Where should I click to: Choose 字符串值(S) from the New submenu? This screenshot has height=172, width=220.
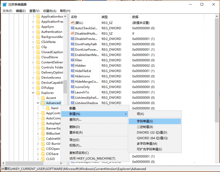pos(145,121)
